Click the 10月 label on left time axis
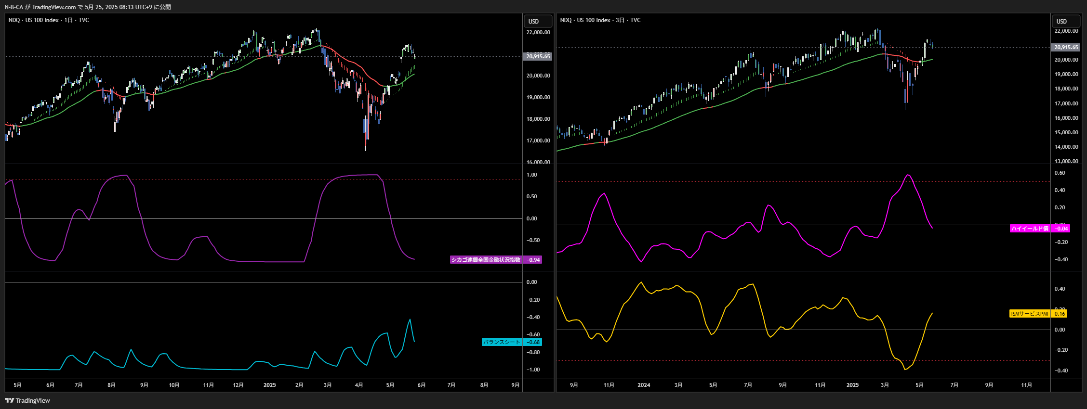Image resolution: width=1087 pixels, height=409 pixels. [x=174, y=385]
